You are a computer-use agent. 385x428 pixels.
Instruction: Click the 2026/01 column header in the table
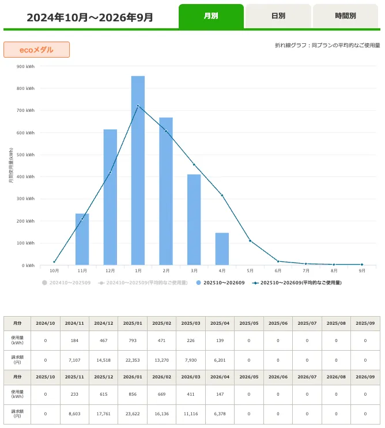133,377
